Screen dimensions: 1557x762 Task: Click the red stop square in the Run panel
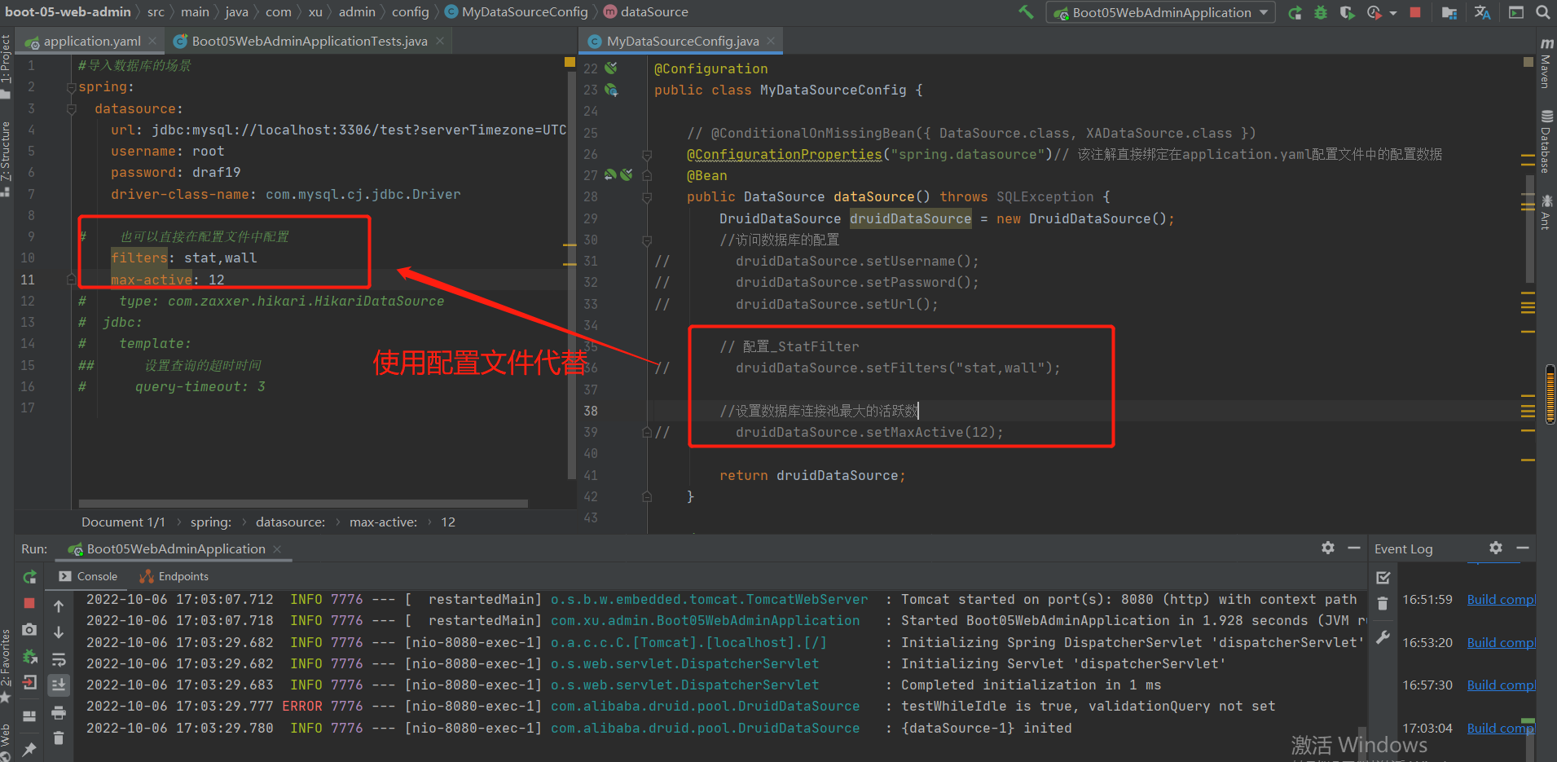pyautogui.click(x=29, y=603)
